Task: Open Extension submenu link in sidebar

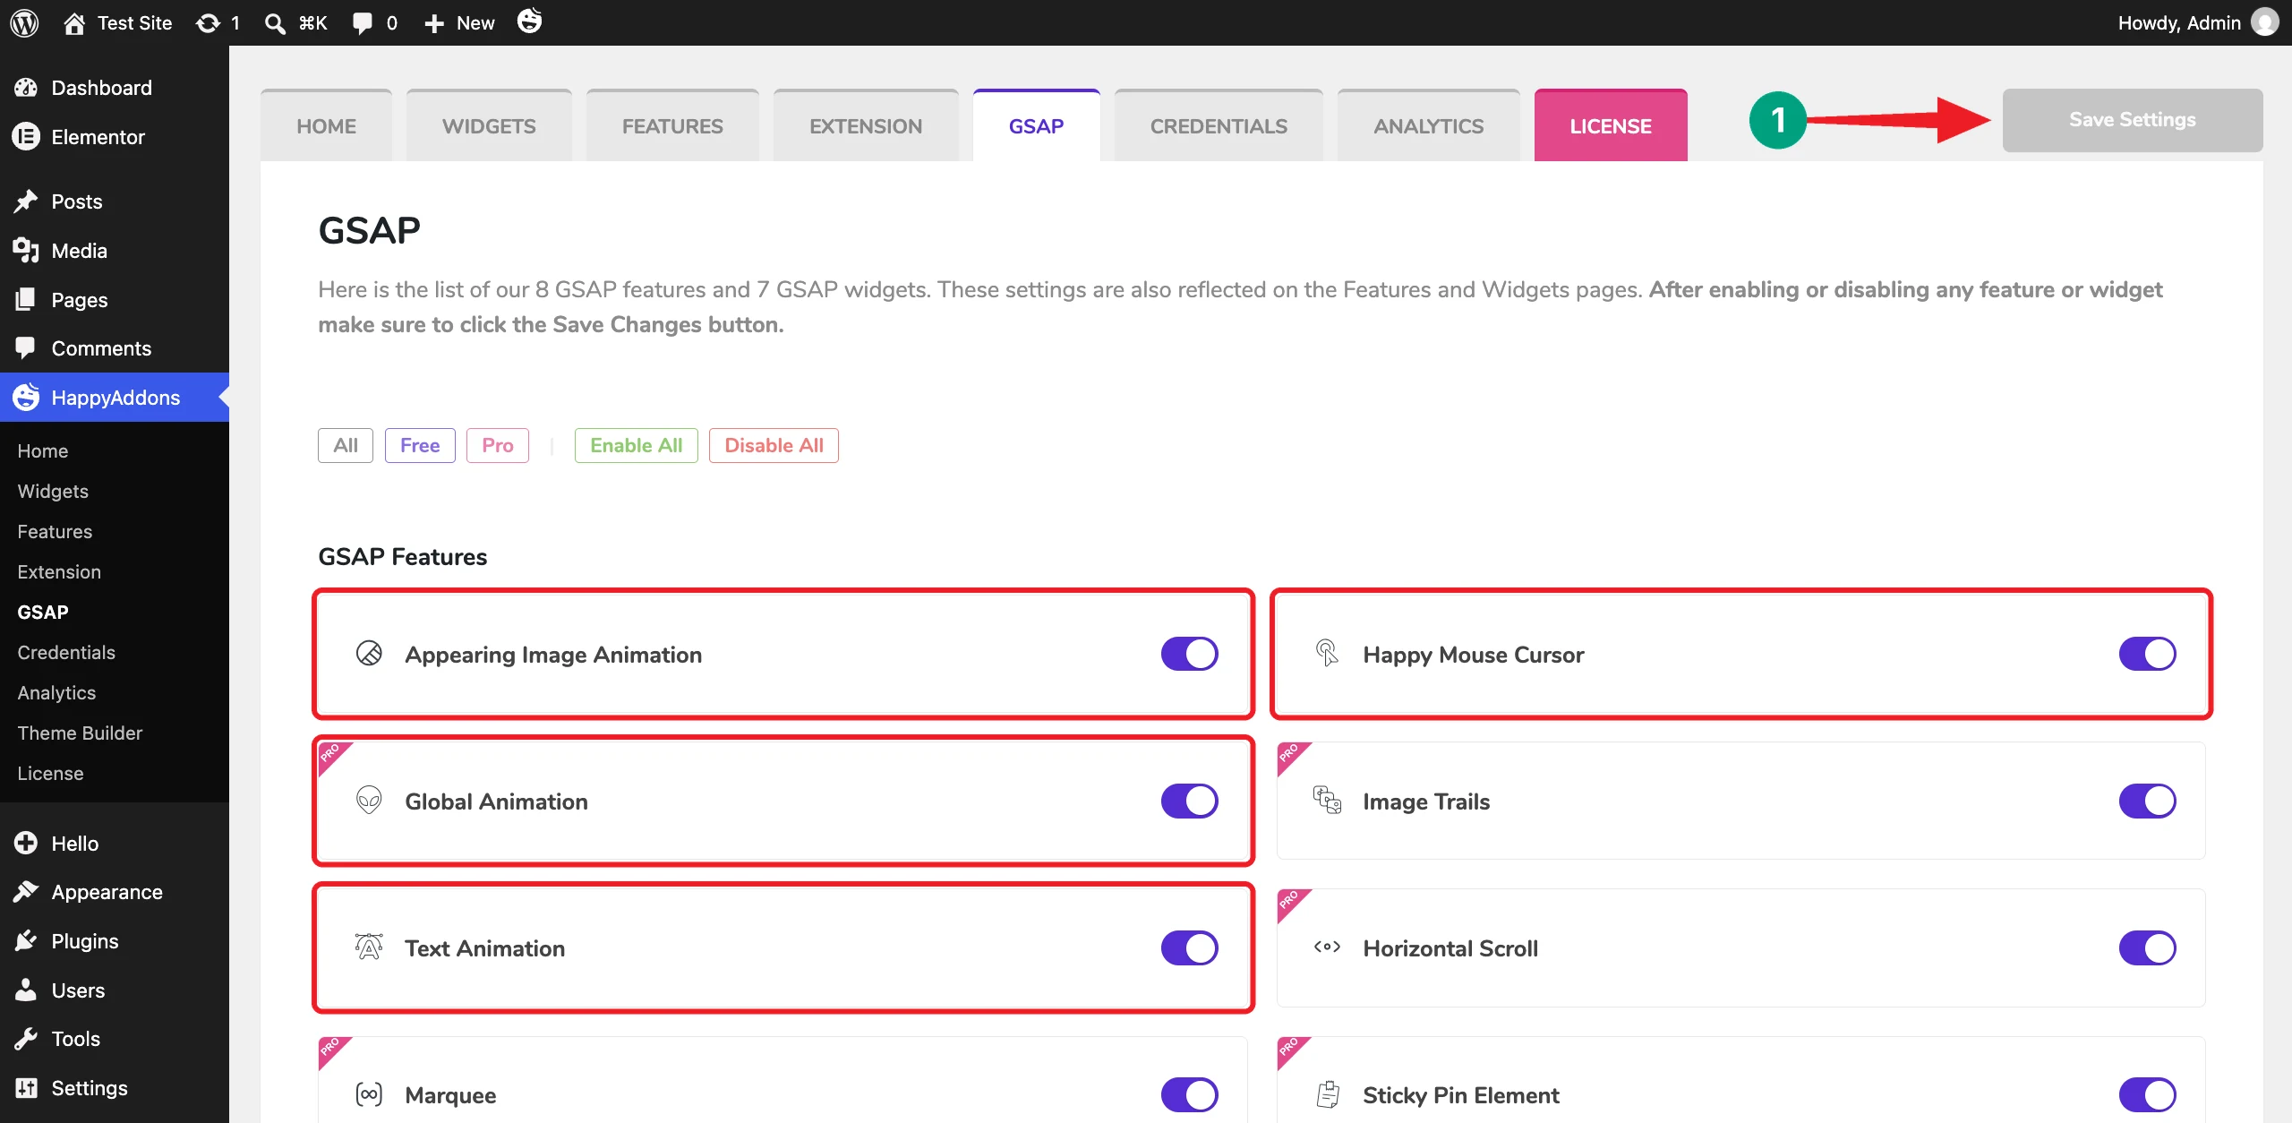Action: pyautogui.click(x=59, y=571)
